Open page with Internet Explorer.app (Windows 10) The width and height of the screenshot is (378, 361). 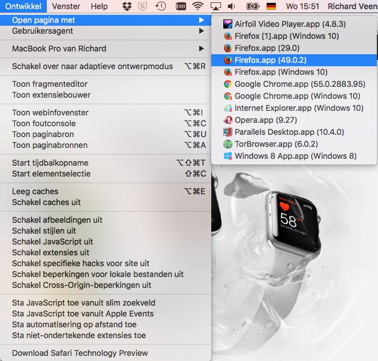[x=294, y=108]
